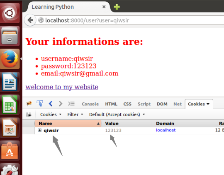Click the browser back button
This screenshot has height=175, width=224.
pos(30,20)
